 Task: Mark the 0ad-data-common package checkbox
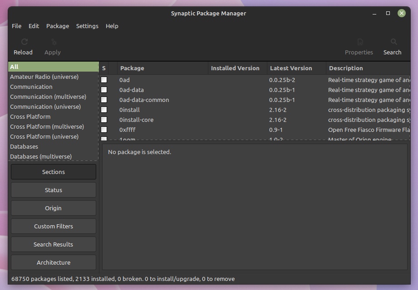[x=104, y=100]
